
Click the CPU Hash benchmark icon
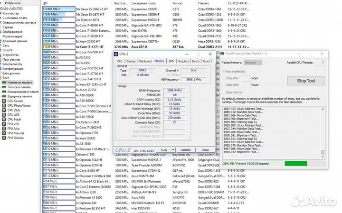click(5, 119)
